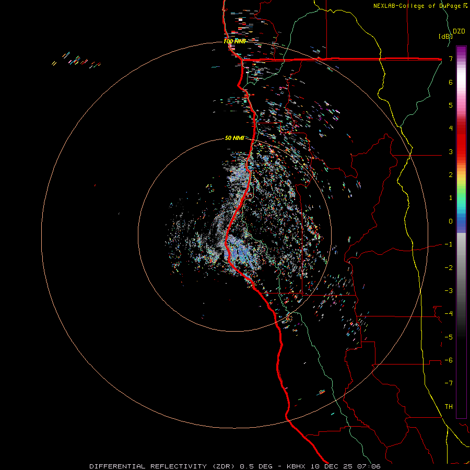Click the 100 NMI range ring label
The height and width of the screenshot is (470, 470).
tap(234, 41)
